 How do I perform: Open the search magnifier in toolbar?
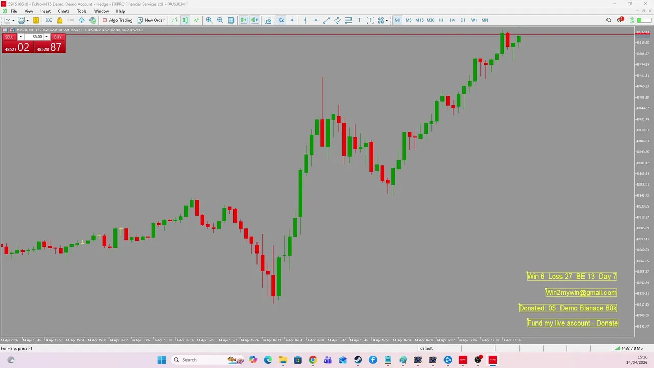click(x=609, y=20)
